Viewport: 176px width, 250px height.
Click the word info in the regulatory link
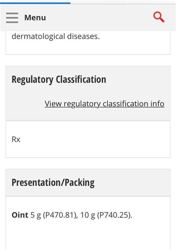157,104
